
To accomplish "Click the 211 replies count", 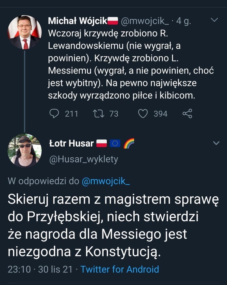I will [72, 113].
